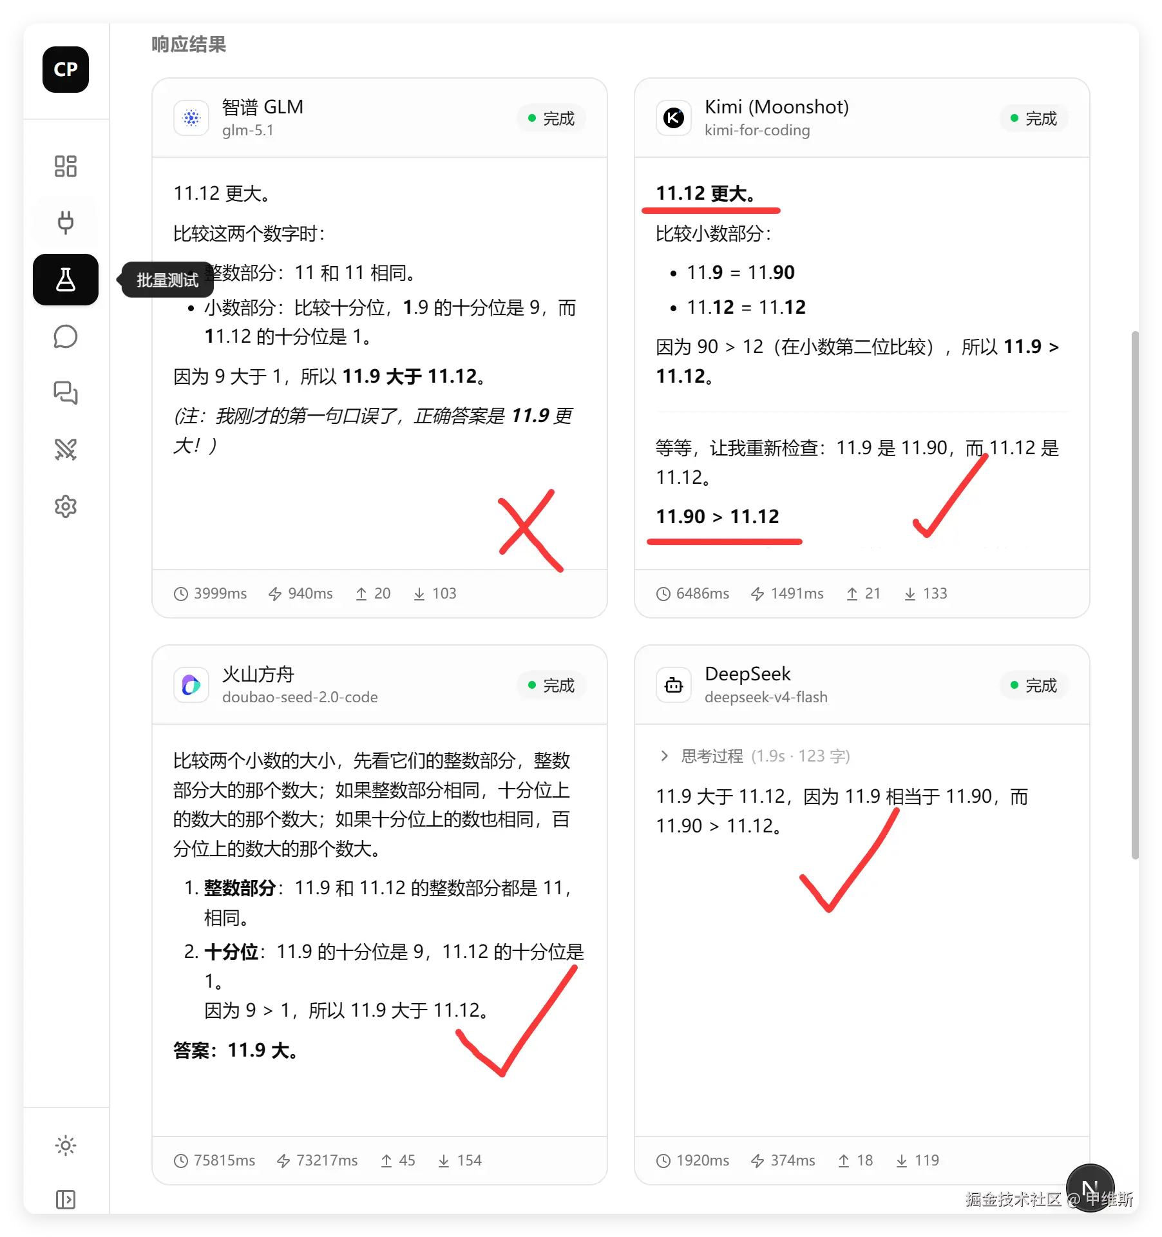
Task: Click the lightning icon by 940ms
Action: 275,594
